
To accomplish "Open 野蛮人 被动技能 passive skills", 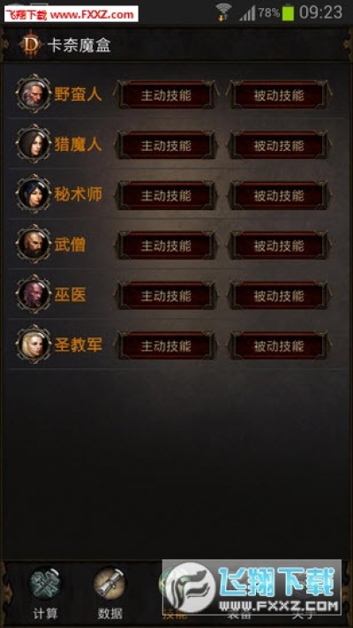I will 279,95.
